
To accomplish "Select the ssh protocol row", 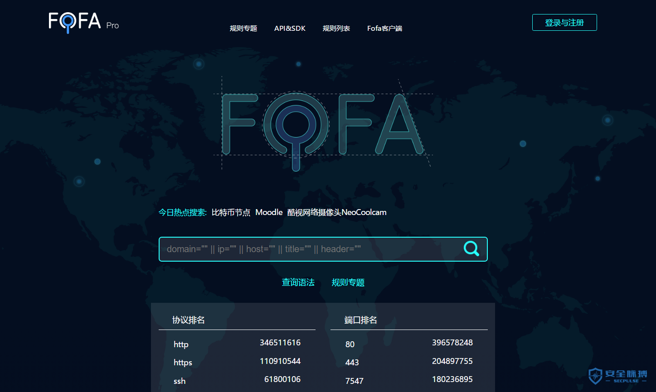I will pyautogui.click(x=237, y=380).
